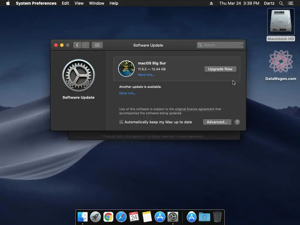This screenshot has height=225, width=300.
Task: Click License Agreement link in back window
Action: (190, 137)
